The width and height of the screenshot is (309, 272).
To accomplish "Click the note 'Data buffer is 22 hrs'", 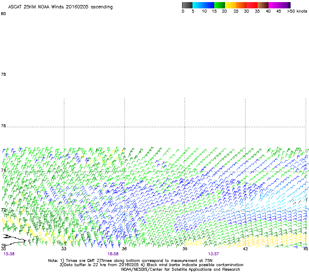I will click(86, 265).
